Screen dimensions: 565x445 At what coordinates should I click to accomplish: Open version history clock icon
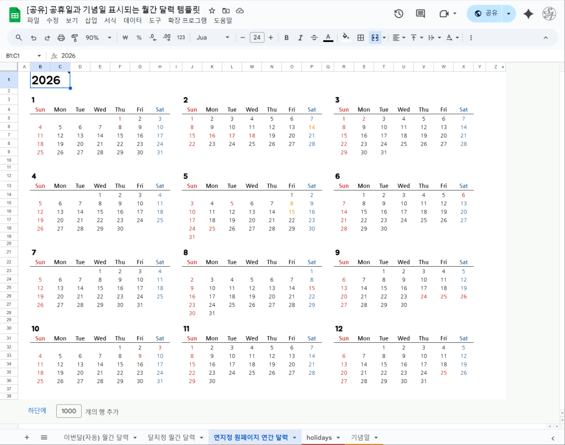tap(399, 14)
